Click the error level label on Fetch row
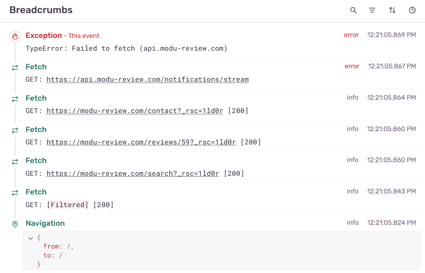This screenshot has width=425, height=273. [352, 66]
